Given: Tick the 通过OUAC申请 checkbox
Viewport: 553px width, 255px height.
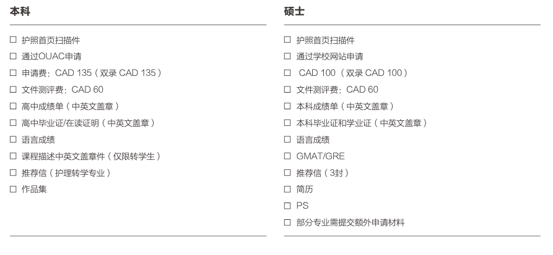Looking at the screenshot, I should coord(12,57).
